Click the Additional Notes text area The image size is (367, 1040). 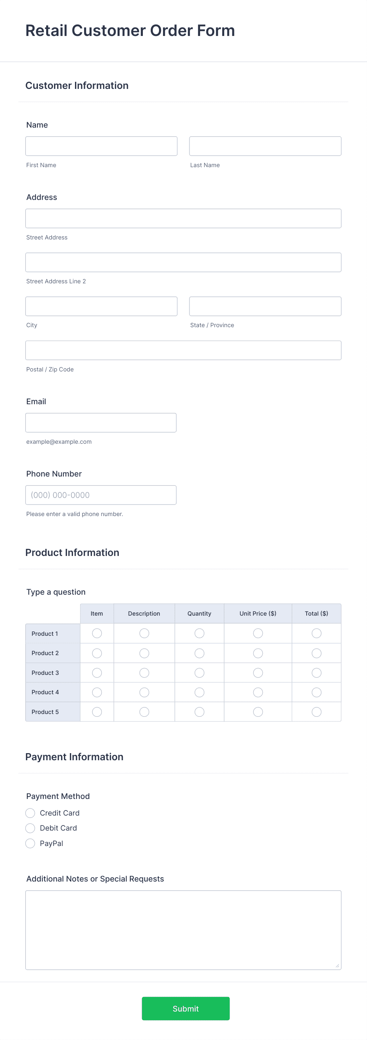pos(183,929)
